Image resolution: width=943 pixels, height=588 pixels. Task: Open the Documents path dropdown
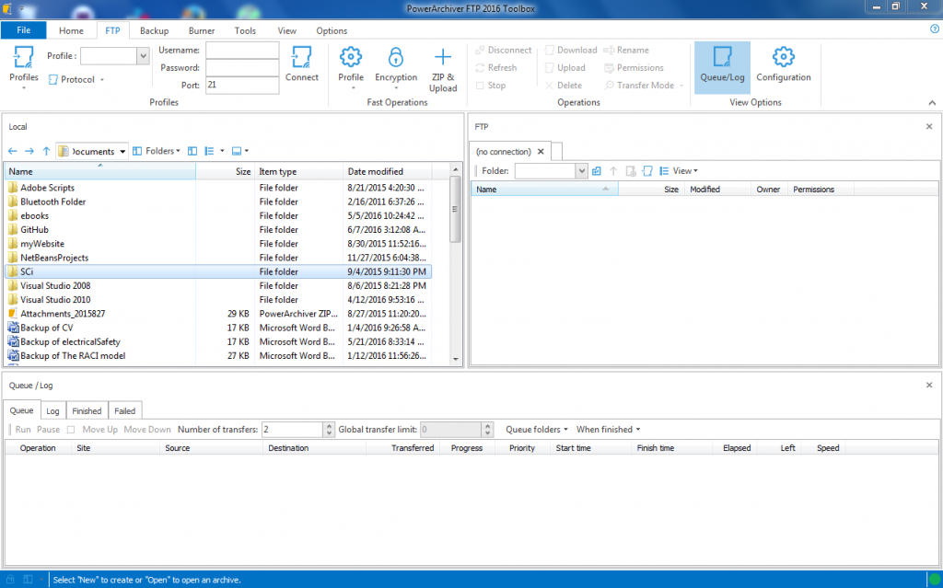click(122, 152)
